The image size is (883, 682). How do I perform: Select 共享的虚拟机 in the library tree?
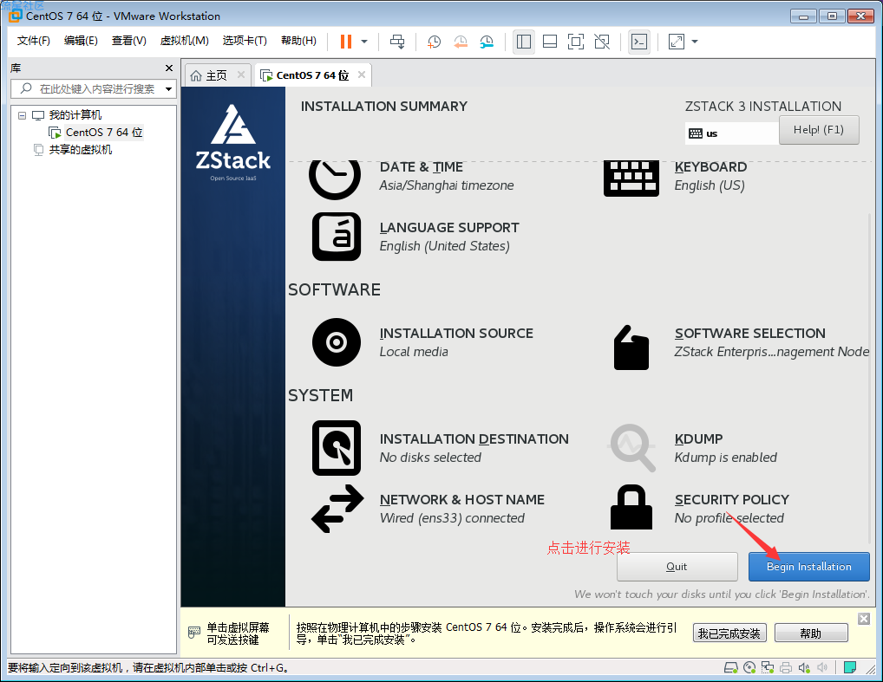(x=81, y=150)
